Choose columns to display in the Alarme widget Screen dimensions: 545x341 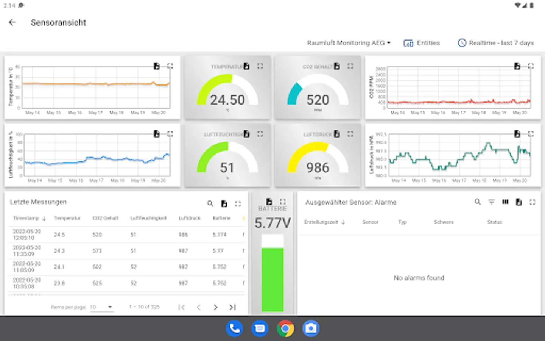(505, 202)
